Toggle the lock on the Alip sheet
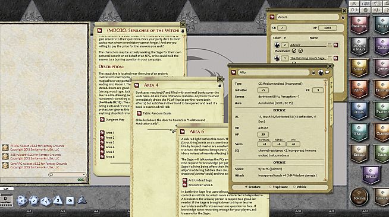Viewport: 389px width, 217px height. 313,73
